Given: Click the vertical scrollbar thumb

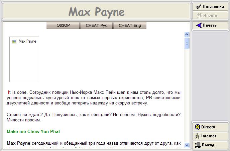Looking at the screenshot, I should (x=187, y=43).
